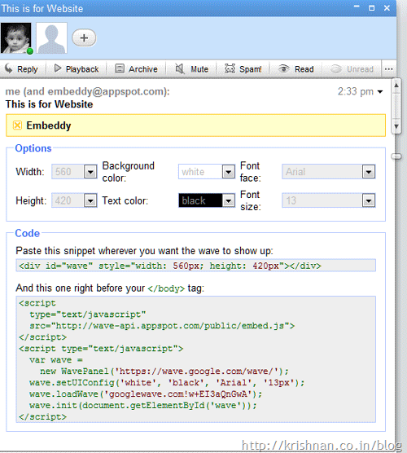
Task: Click the Unread icon in toolbar
Action: [336, 68]
